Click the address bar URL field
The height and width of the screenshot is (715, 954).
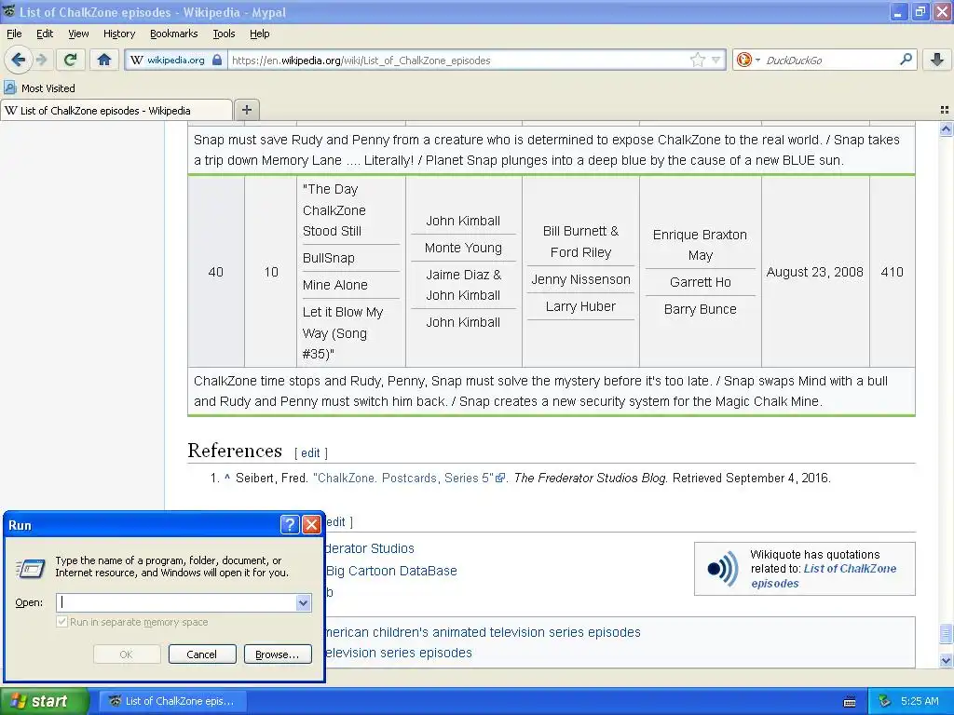click(457, 60)
